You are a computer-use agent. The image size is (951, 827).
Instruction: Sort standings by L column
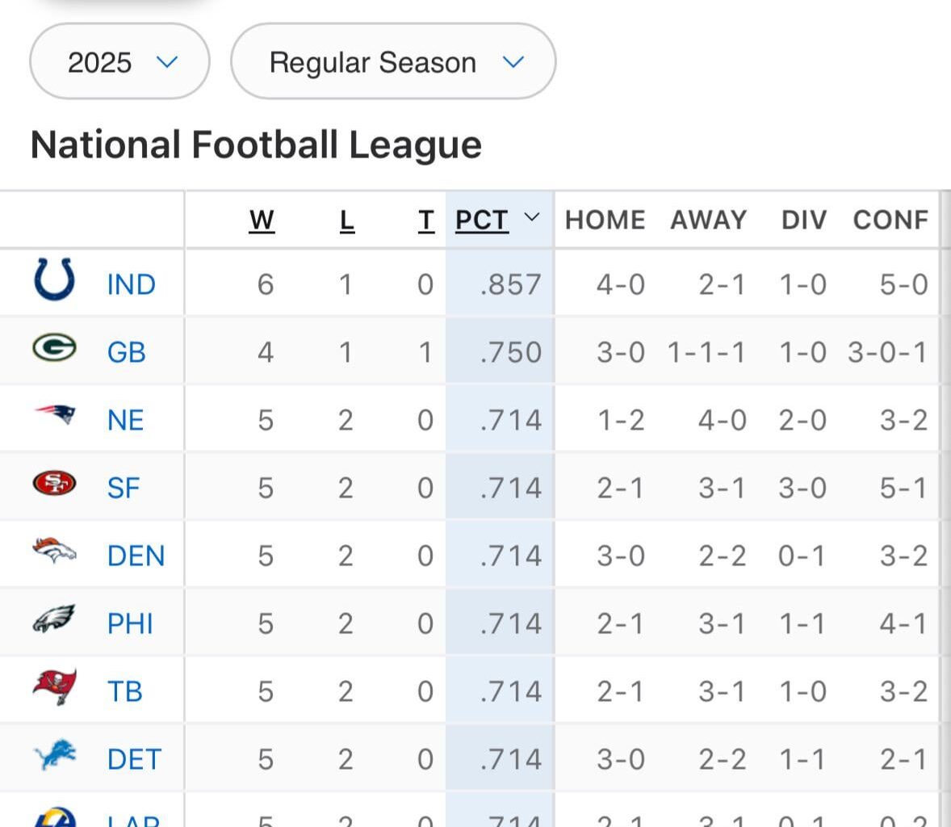point(346,219)
